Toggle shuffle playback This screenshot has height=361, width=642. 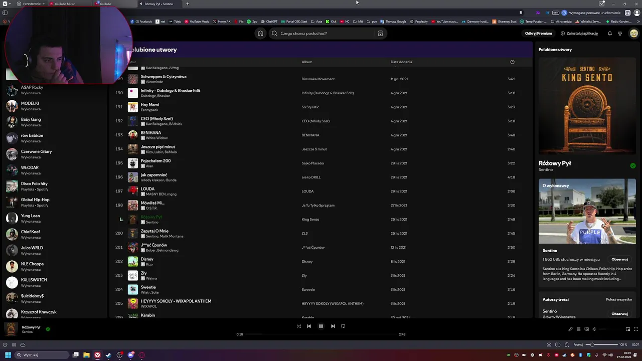[299, 326]
